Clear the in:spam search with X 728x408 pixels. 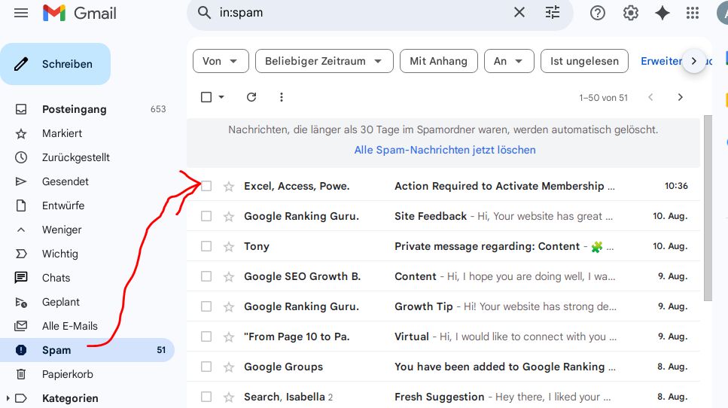[x=519, y=13]
